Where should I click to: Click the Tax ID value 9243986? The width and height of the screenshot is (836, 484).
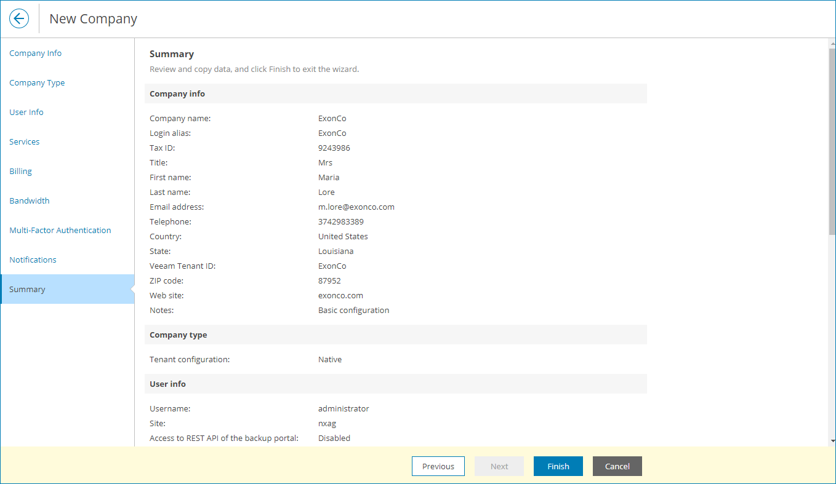[334, 148]
